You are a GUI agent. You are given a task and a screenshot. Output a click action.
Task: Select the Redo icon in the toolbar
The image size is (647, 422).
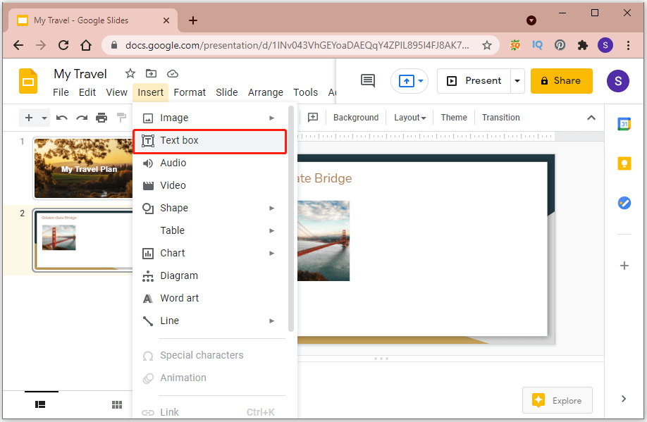82,118
